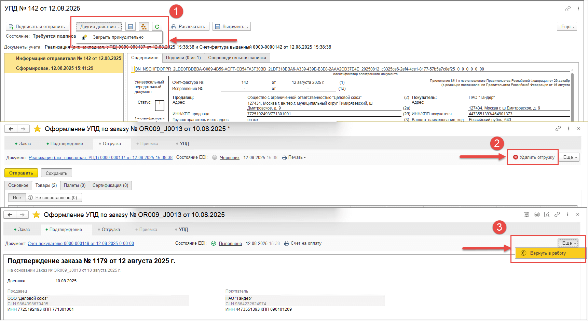This screenshot has width=588, height=321.
Task: Expand the Печать dropdown
Action: [x=294, y=157]
